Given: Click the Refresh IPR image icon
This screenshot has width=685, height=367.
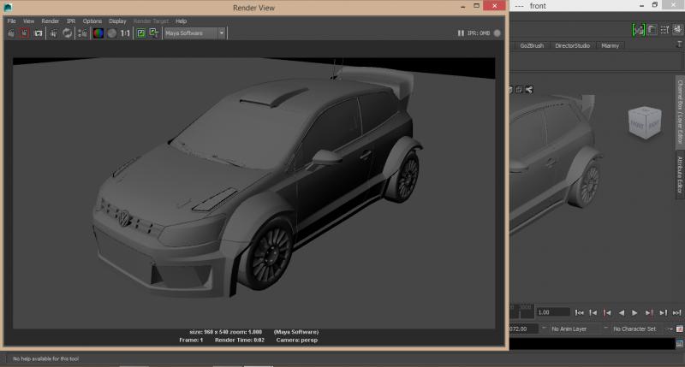Looking at the screenshot, I should [x=67, y=33].
